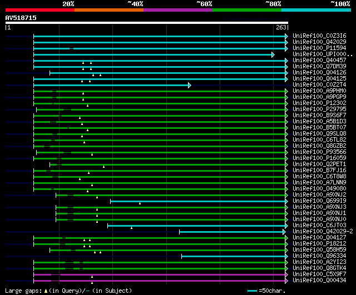This screenshot has height=295, width=356.
Task: Select the UniRef100_Q699I9 text
Action: point(319,201)
